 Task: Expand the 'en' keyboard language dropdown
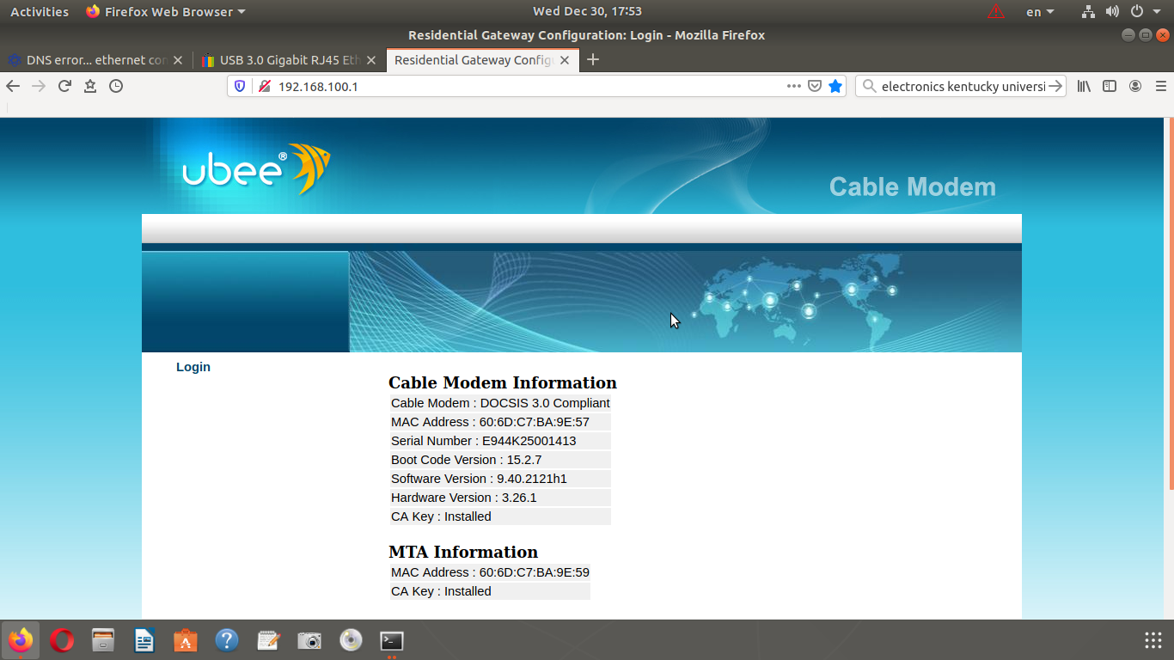coord(1040,12)
